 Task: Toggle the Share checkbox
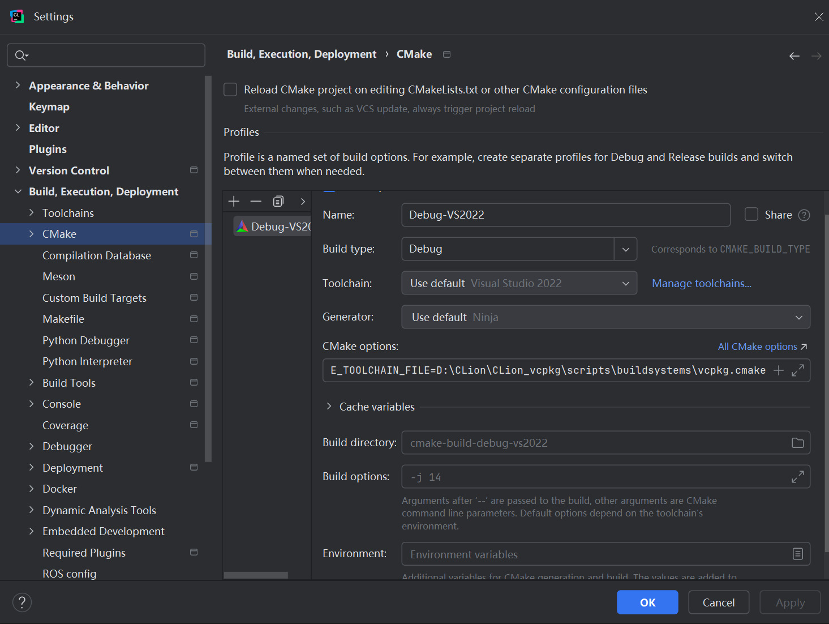click(751, 215)
